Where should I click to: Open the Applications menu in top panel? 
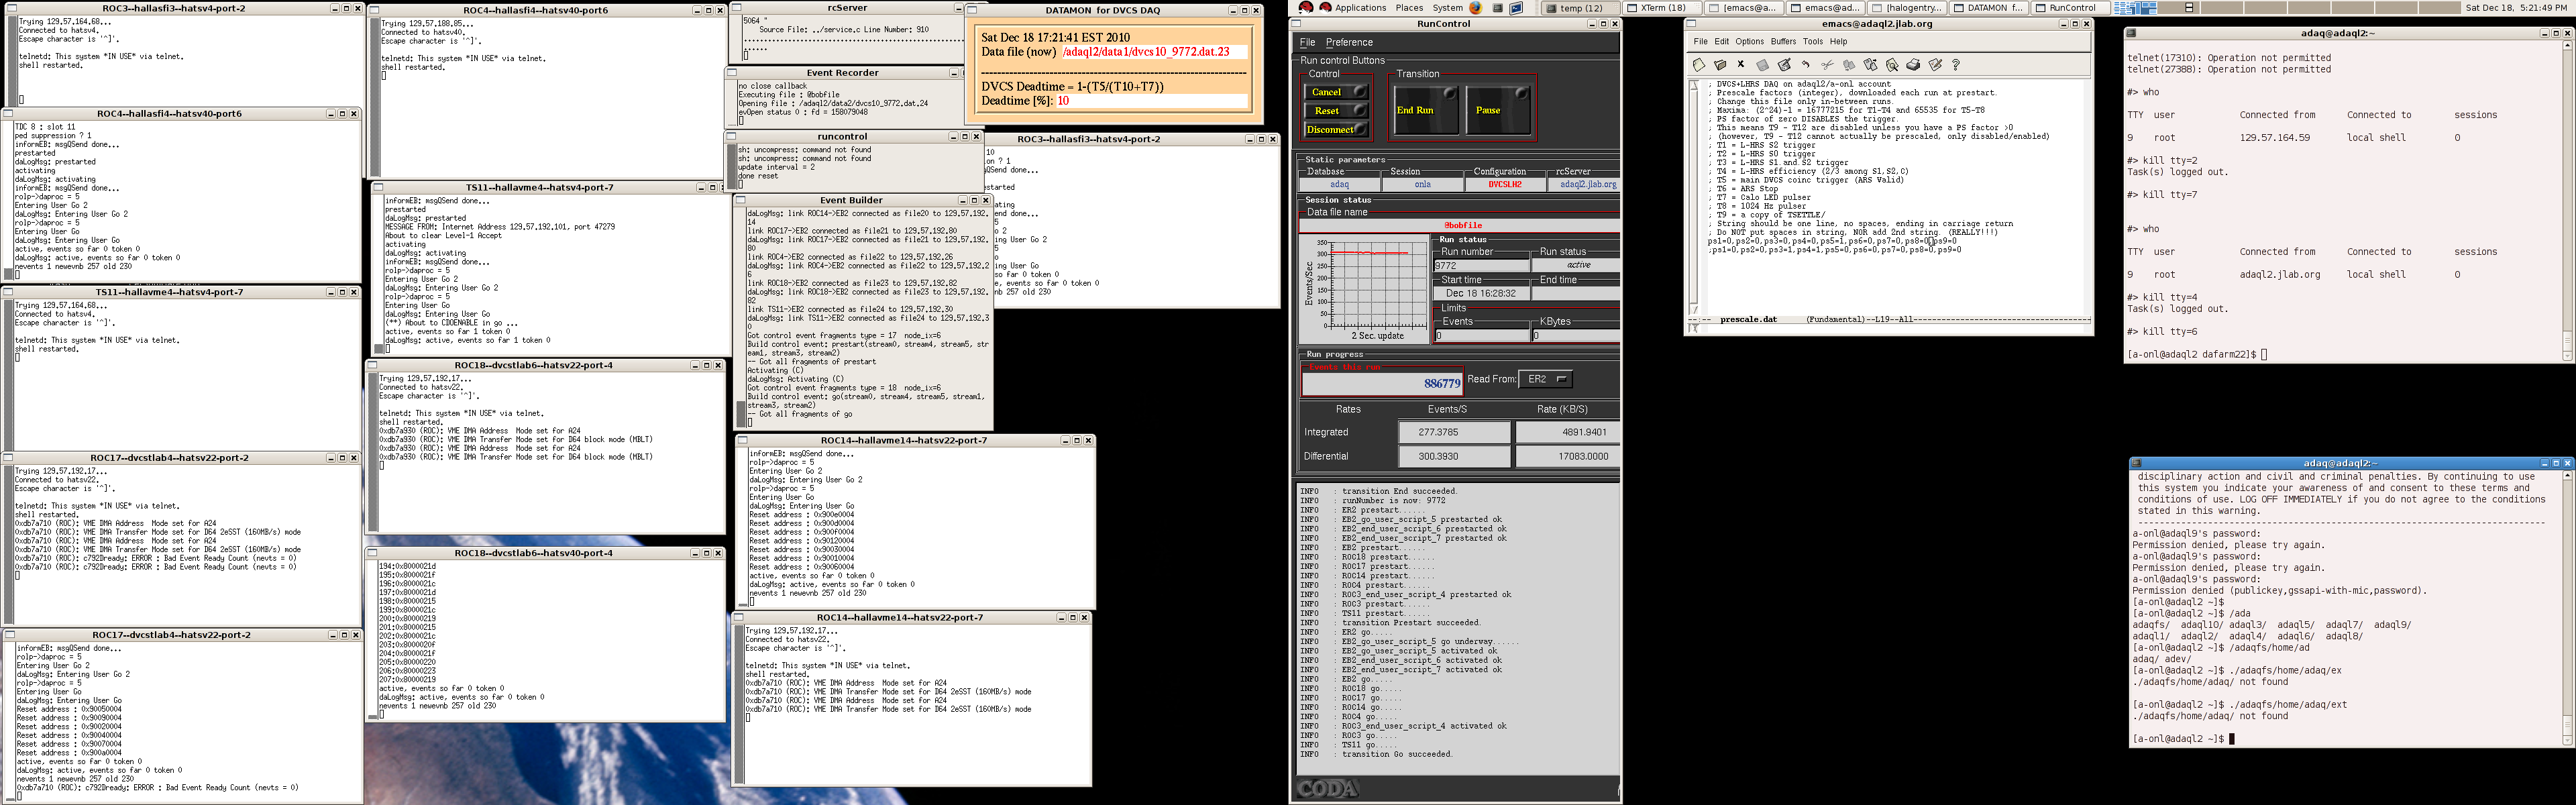point(1360,7)
